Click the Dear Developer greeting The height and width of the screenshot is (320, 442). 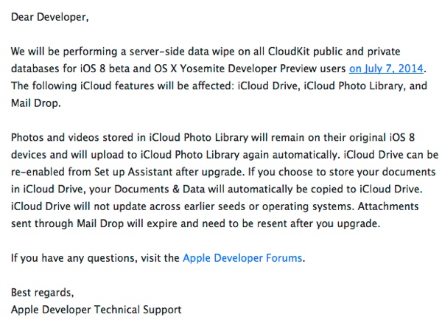[49, 18]
